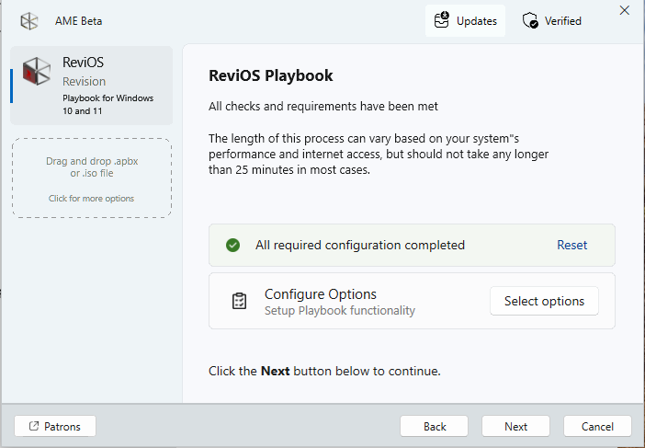Click 'All checks and requirements have been met'

323,106
